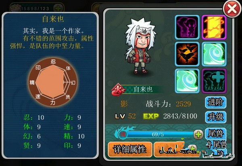Select the upper green swirl skill icon
The height and width of the screenshot is (166, 242).
214,54
